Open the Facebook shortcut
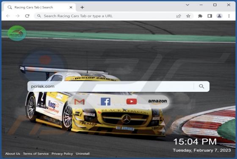 (x=105, y=101)
